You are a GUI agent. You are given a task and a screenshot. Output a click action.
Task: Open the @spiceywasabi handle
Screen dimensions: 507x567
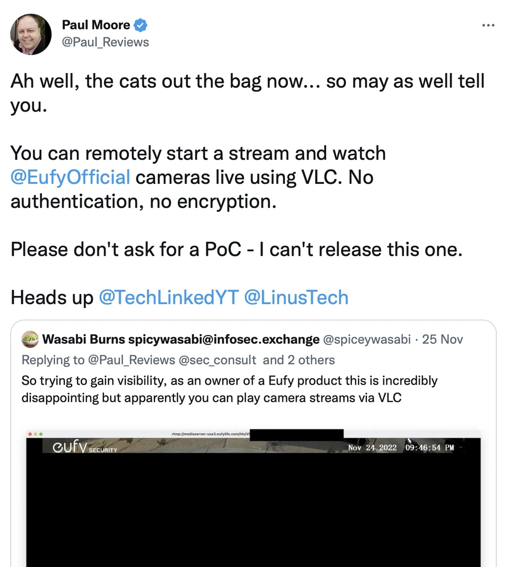coord(367,339)
